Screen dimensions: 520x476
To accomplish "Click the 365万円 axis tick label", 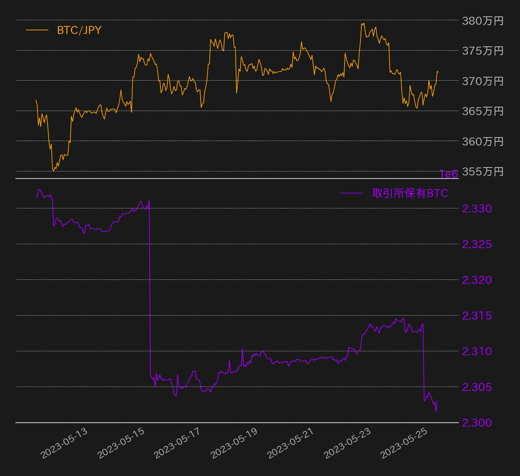I will pyautogui.click(x=483, y=111).
